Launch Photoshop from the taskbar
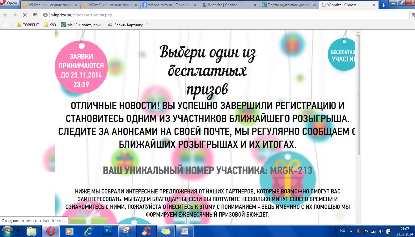The height and width of the screenshot is (237, 415). tap(108, 231)
